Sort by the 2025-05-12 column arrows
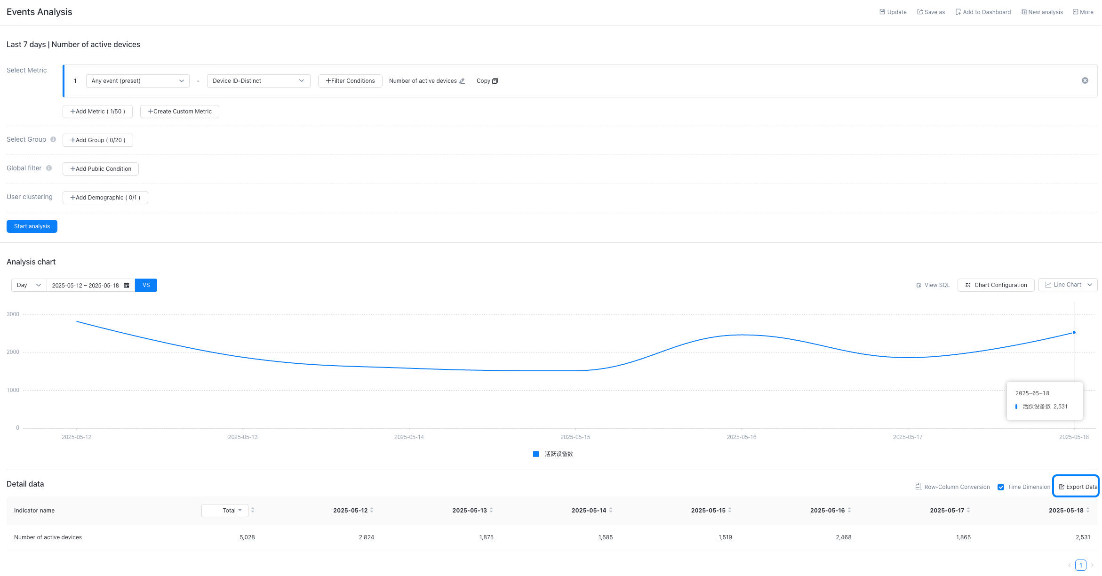Viewport: 1102px width, 576px height. [x=372, y=510]
